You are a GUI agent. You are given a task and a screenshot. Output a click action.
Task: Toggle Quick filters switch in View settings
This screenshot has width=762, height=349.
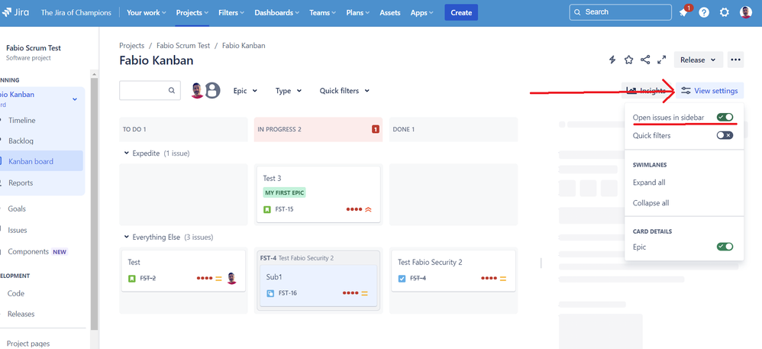[x=725, y=135]
